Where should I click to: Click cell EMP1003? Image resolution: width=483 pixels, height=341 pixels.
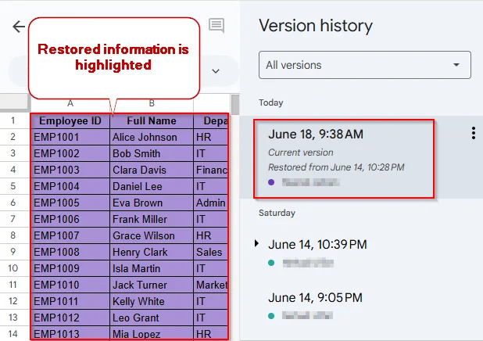click(70, 170)
